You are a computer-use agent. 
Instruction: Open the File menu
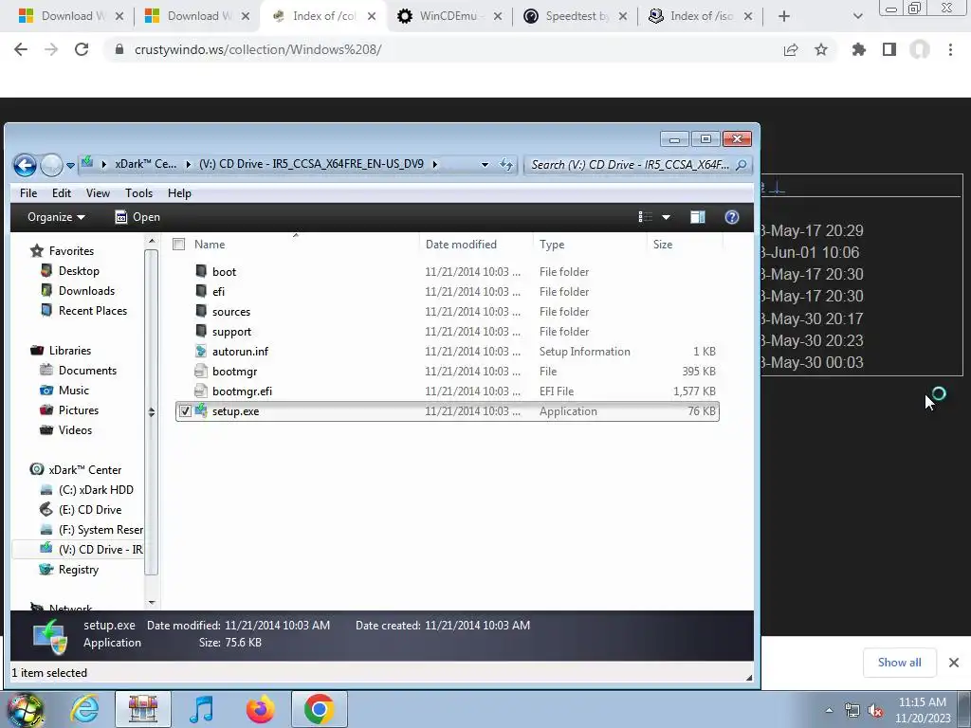coord(28,193)
